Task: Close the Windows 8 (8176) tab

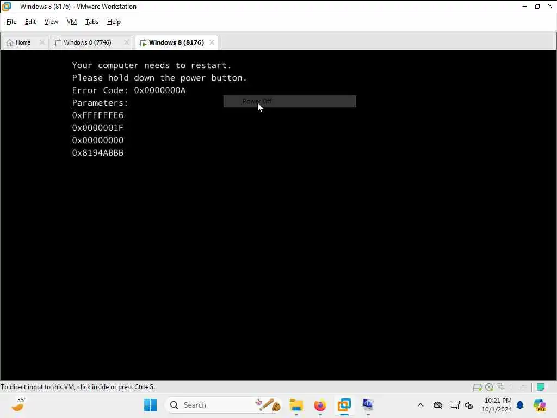Action: (212, 42)
